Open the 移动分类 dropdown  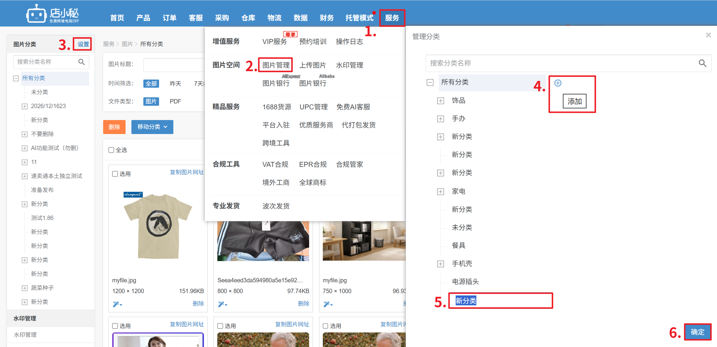[x=152, y=127]
